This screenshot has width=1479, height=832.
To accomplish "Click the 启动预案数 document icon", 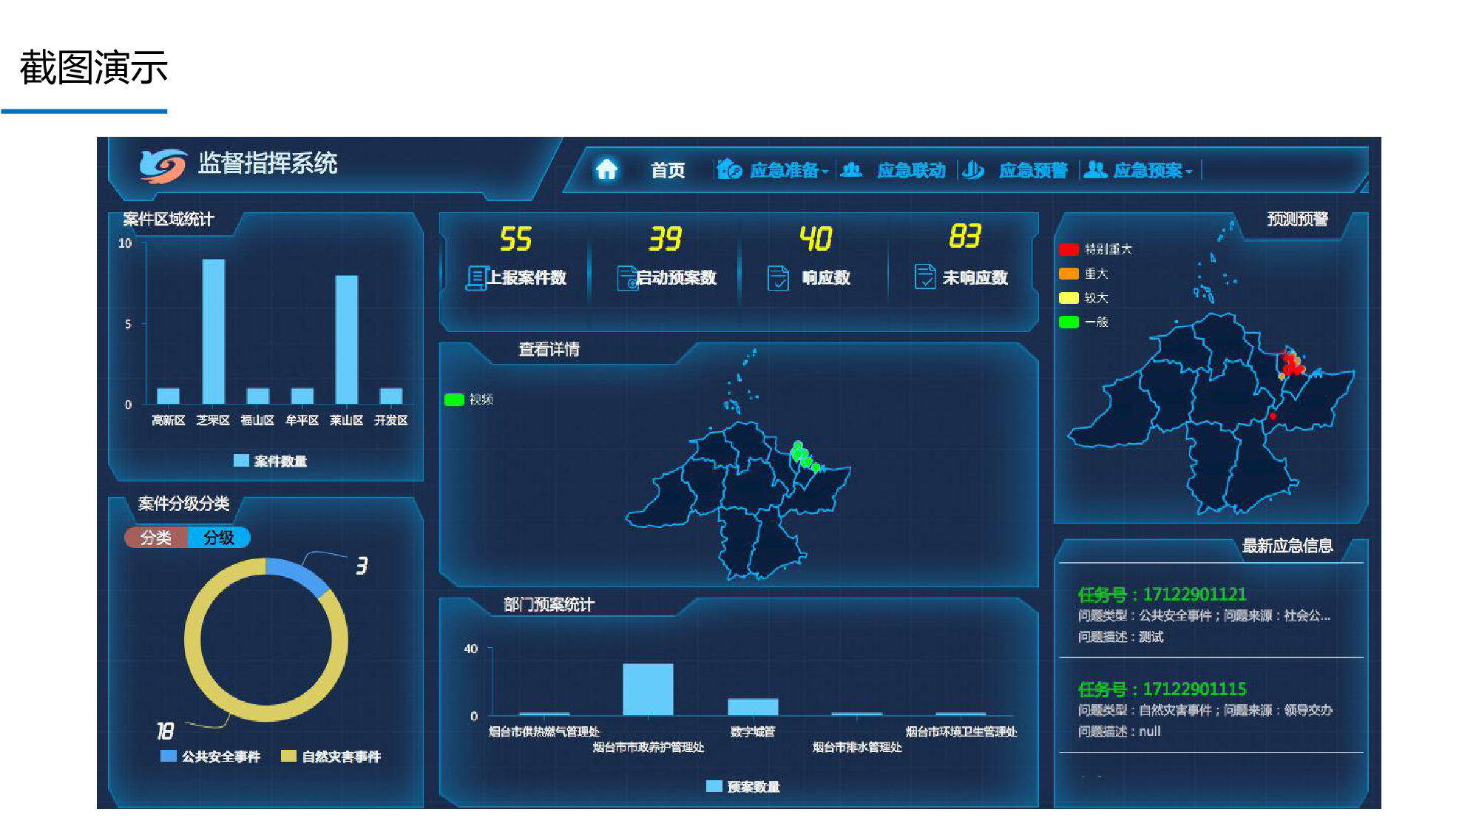I will (627, 278).
